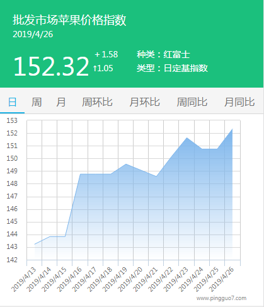This screenshot has height=307, width=264.
Task: Click the x-axis label 2019/4/26
Action: point(222,279)
